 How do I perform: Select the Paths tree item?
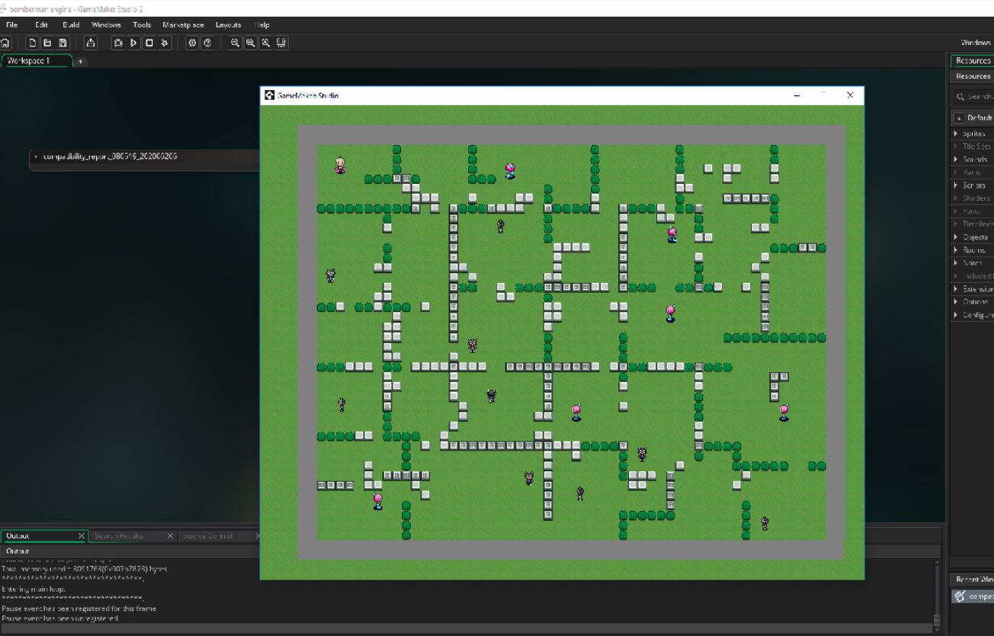[974, 172]
